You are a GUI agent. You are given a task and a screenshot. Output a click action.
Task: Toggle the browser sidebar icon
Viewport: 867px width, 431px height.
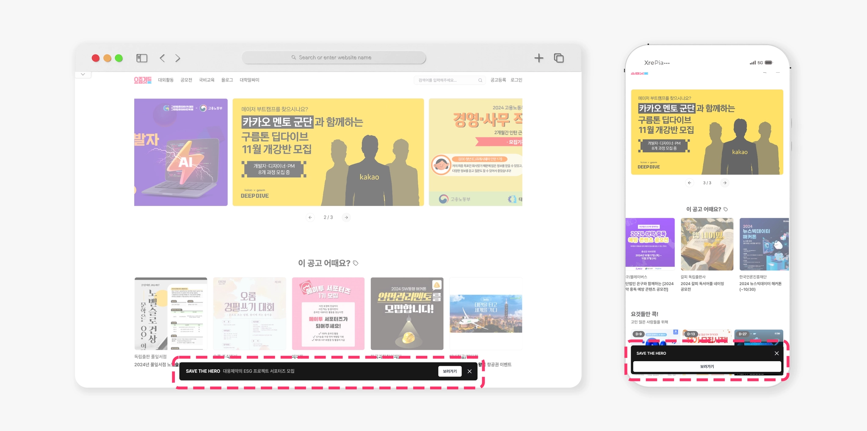[142, 58]
